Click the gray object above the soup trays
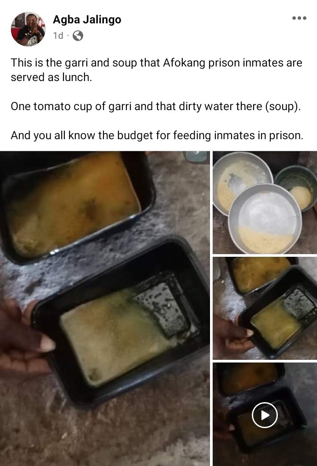 [196, 157]
